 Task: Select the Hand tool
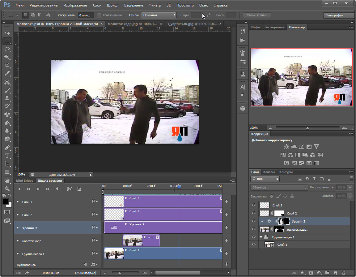(x=7, y=180)
